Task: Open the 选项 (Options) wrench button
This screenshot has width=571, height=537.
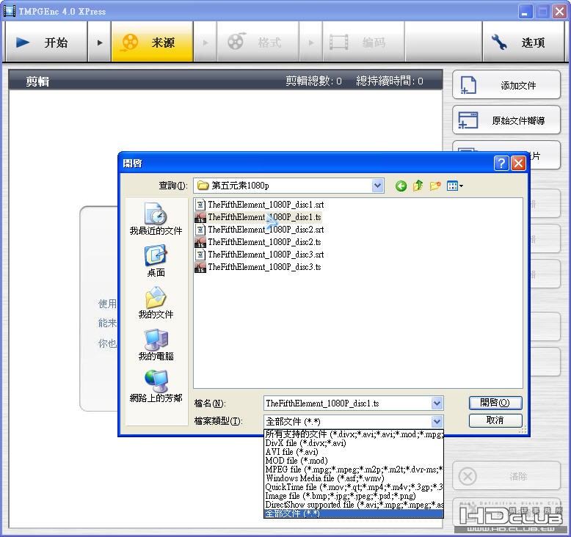Action: point(523,43)
